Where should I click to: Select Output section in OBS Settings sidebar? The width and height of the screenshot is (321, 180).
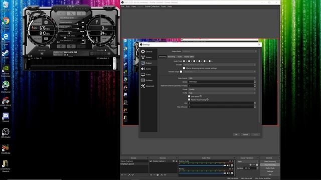tap(149, 63)
